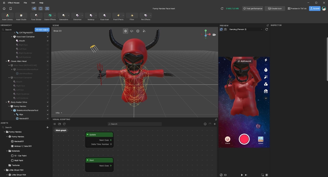Image resolution: width=328 pixels, height=177 pixels.
Task: Toggle the multi-view preview icon
Action: 221,29
